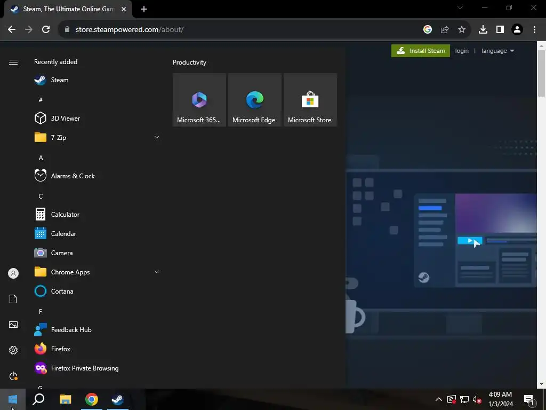Share this page via share icon
Screen dimensions: 546x410
click(445, 30)
